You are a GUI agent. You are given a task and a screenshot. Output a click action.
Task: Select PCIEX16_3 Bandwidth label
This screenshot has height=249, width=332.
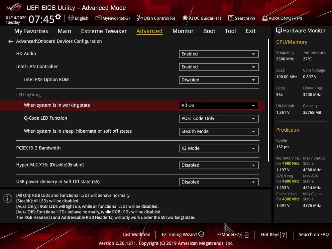click(x=38, y=148)
